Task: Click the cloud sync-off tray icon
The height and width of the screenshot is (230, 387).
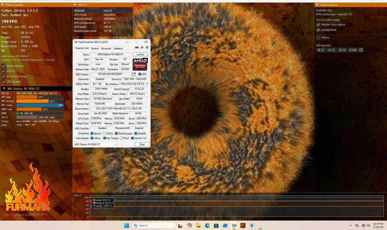Action: 357,225
